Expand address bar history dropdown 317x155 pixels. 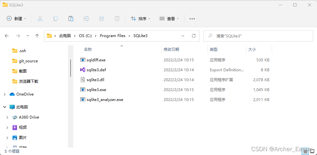(183, 36)
